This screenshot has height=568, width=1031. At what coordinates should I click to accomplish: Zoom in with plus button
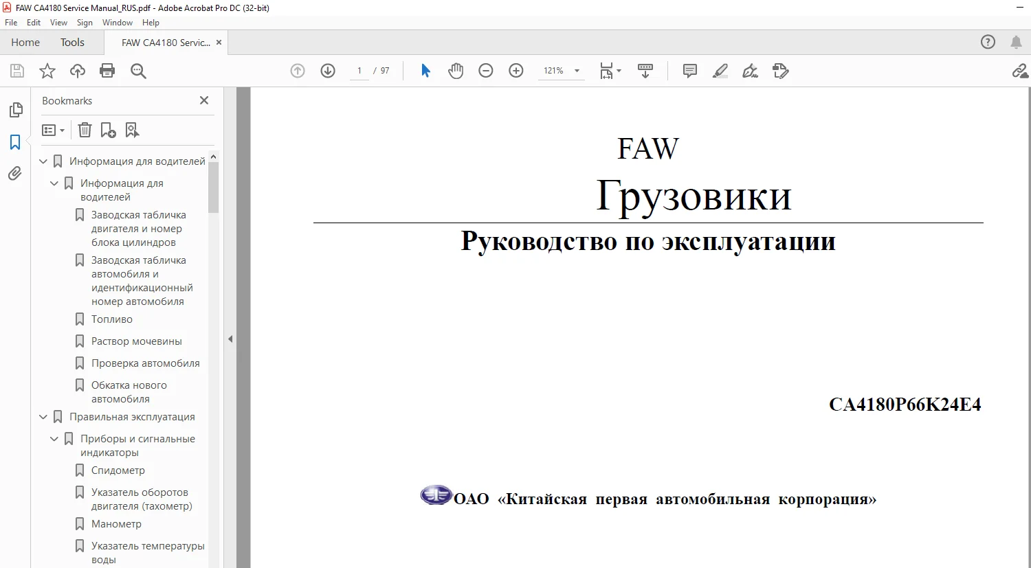click(x=516, y=71)
